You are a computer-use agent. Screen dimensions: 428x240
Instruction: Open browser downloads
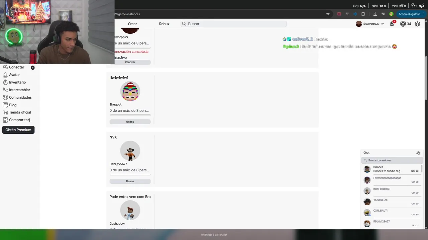(x=375, y=14)
